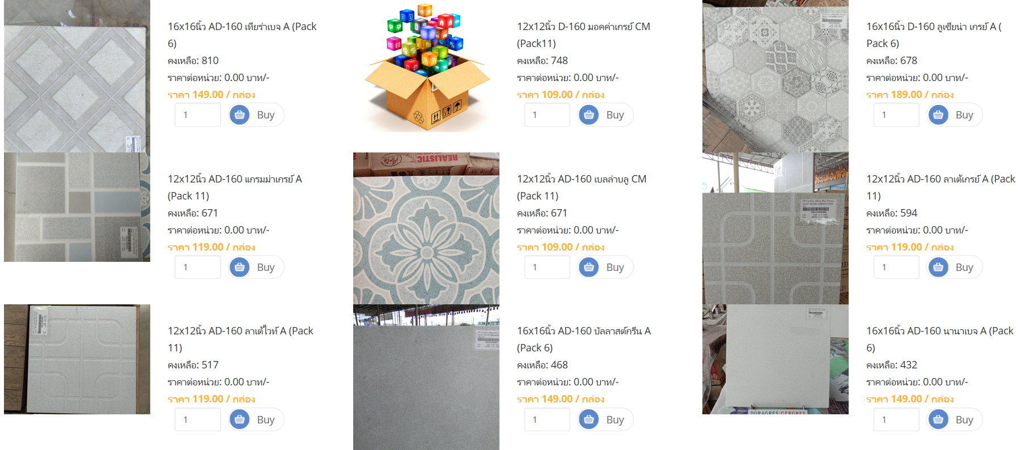Viewport: 1021px width, 450px height.
Task: Click basket icon for 16x16 D-160 189.00 product
Action: pos(938,115)
